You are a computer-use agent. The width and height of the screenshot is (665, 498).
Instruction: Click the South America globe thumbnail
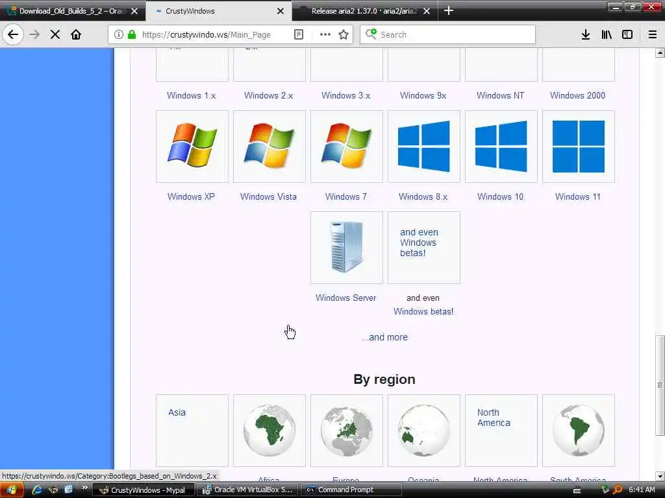point(579,431)
